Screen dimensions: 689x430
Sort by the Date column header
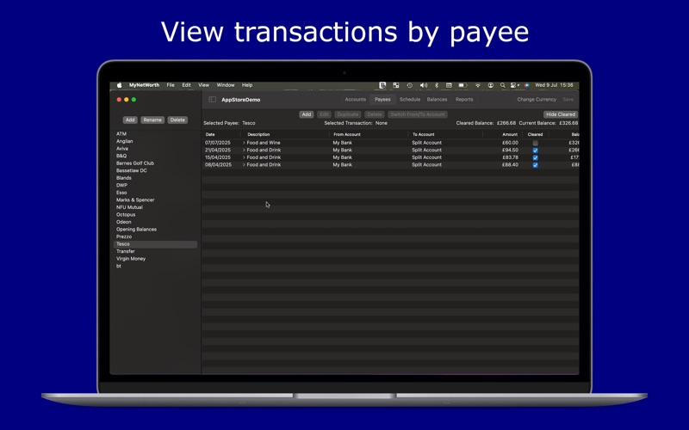coord(210,135)
